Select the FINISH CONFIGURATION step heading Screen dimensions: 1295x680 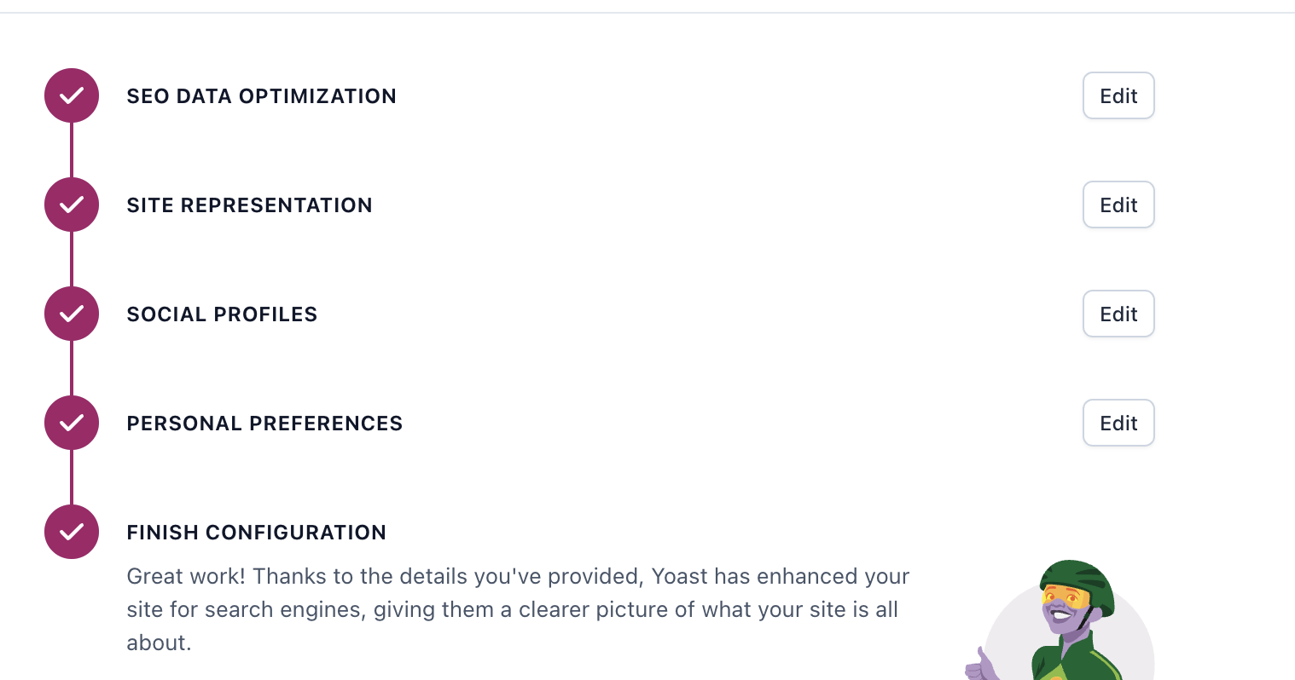256,533
